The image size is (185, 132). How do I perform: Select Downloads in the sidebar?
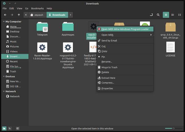click(15, 56)
